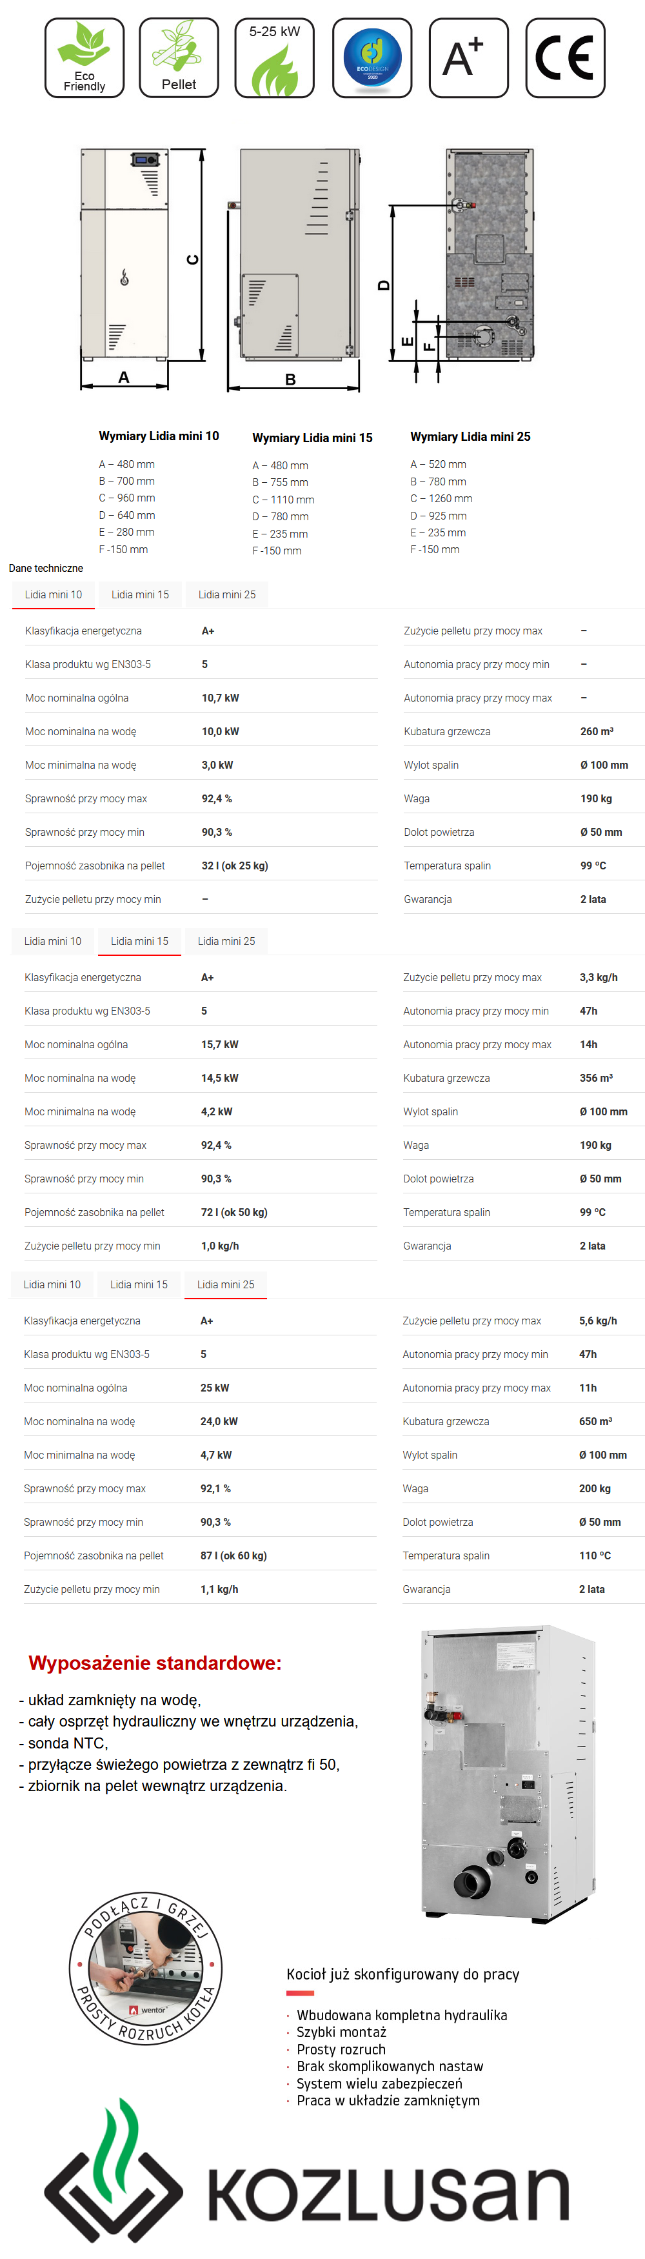The width and height of the screenshot is (645, 2259).
Task: Click the Pellet fuel badge icon
Action: point(179,58)
